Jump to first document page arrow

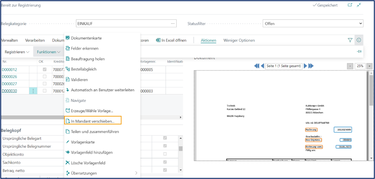click(x=257, y=66)
